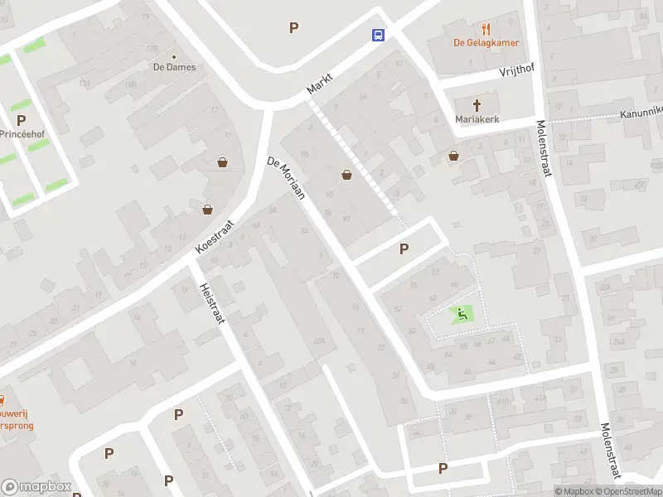Select the playground icon on green patch
This screenshot has width=663, height=497.
(462, 314)
